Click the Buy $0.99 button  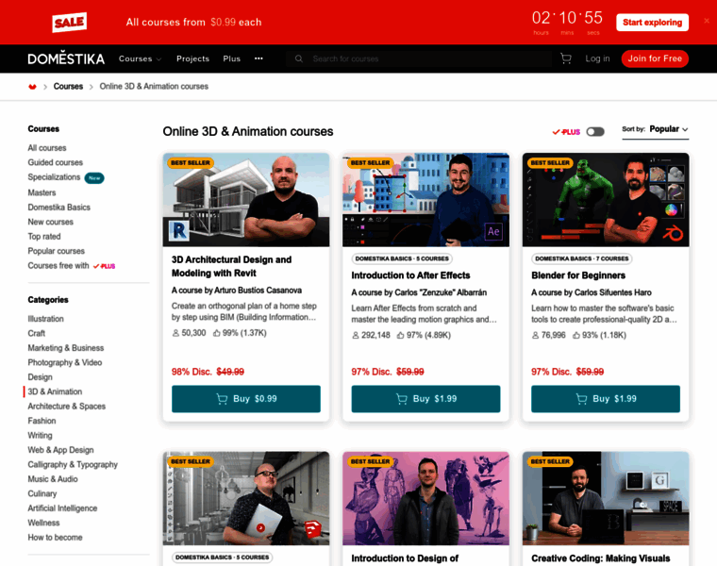(x=246, y=399)
